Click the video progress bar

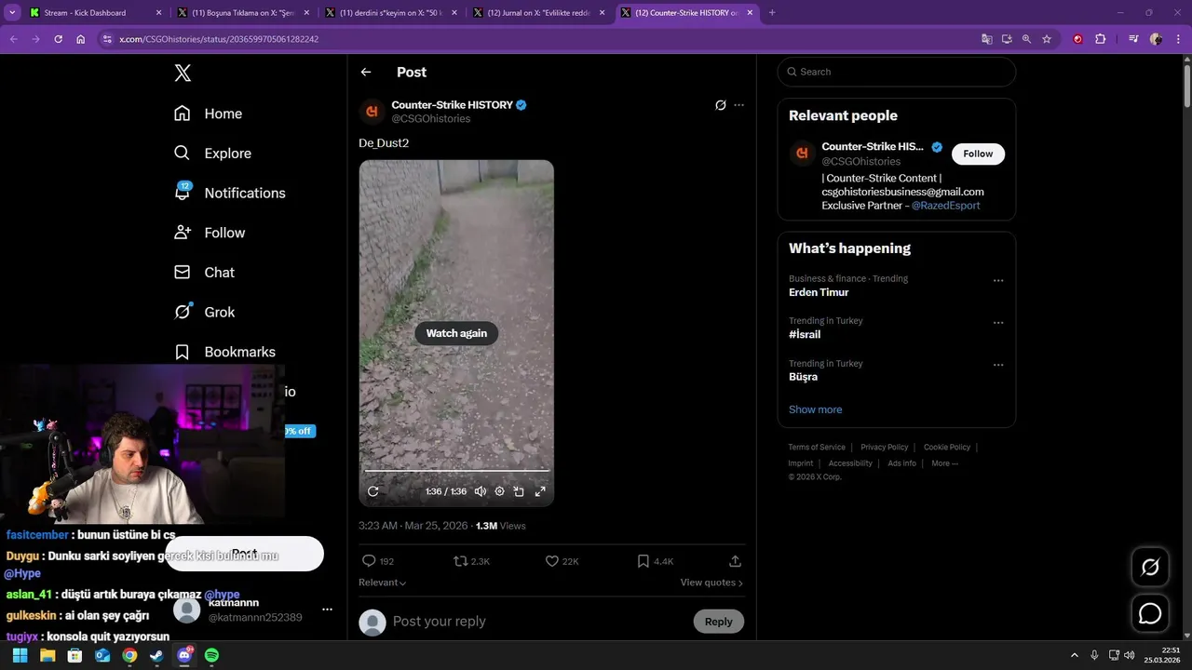tap(456, 471)
